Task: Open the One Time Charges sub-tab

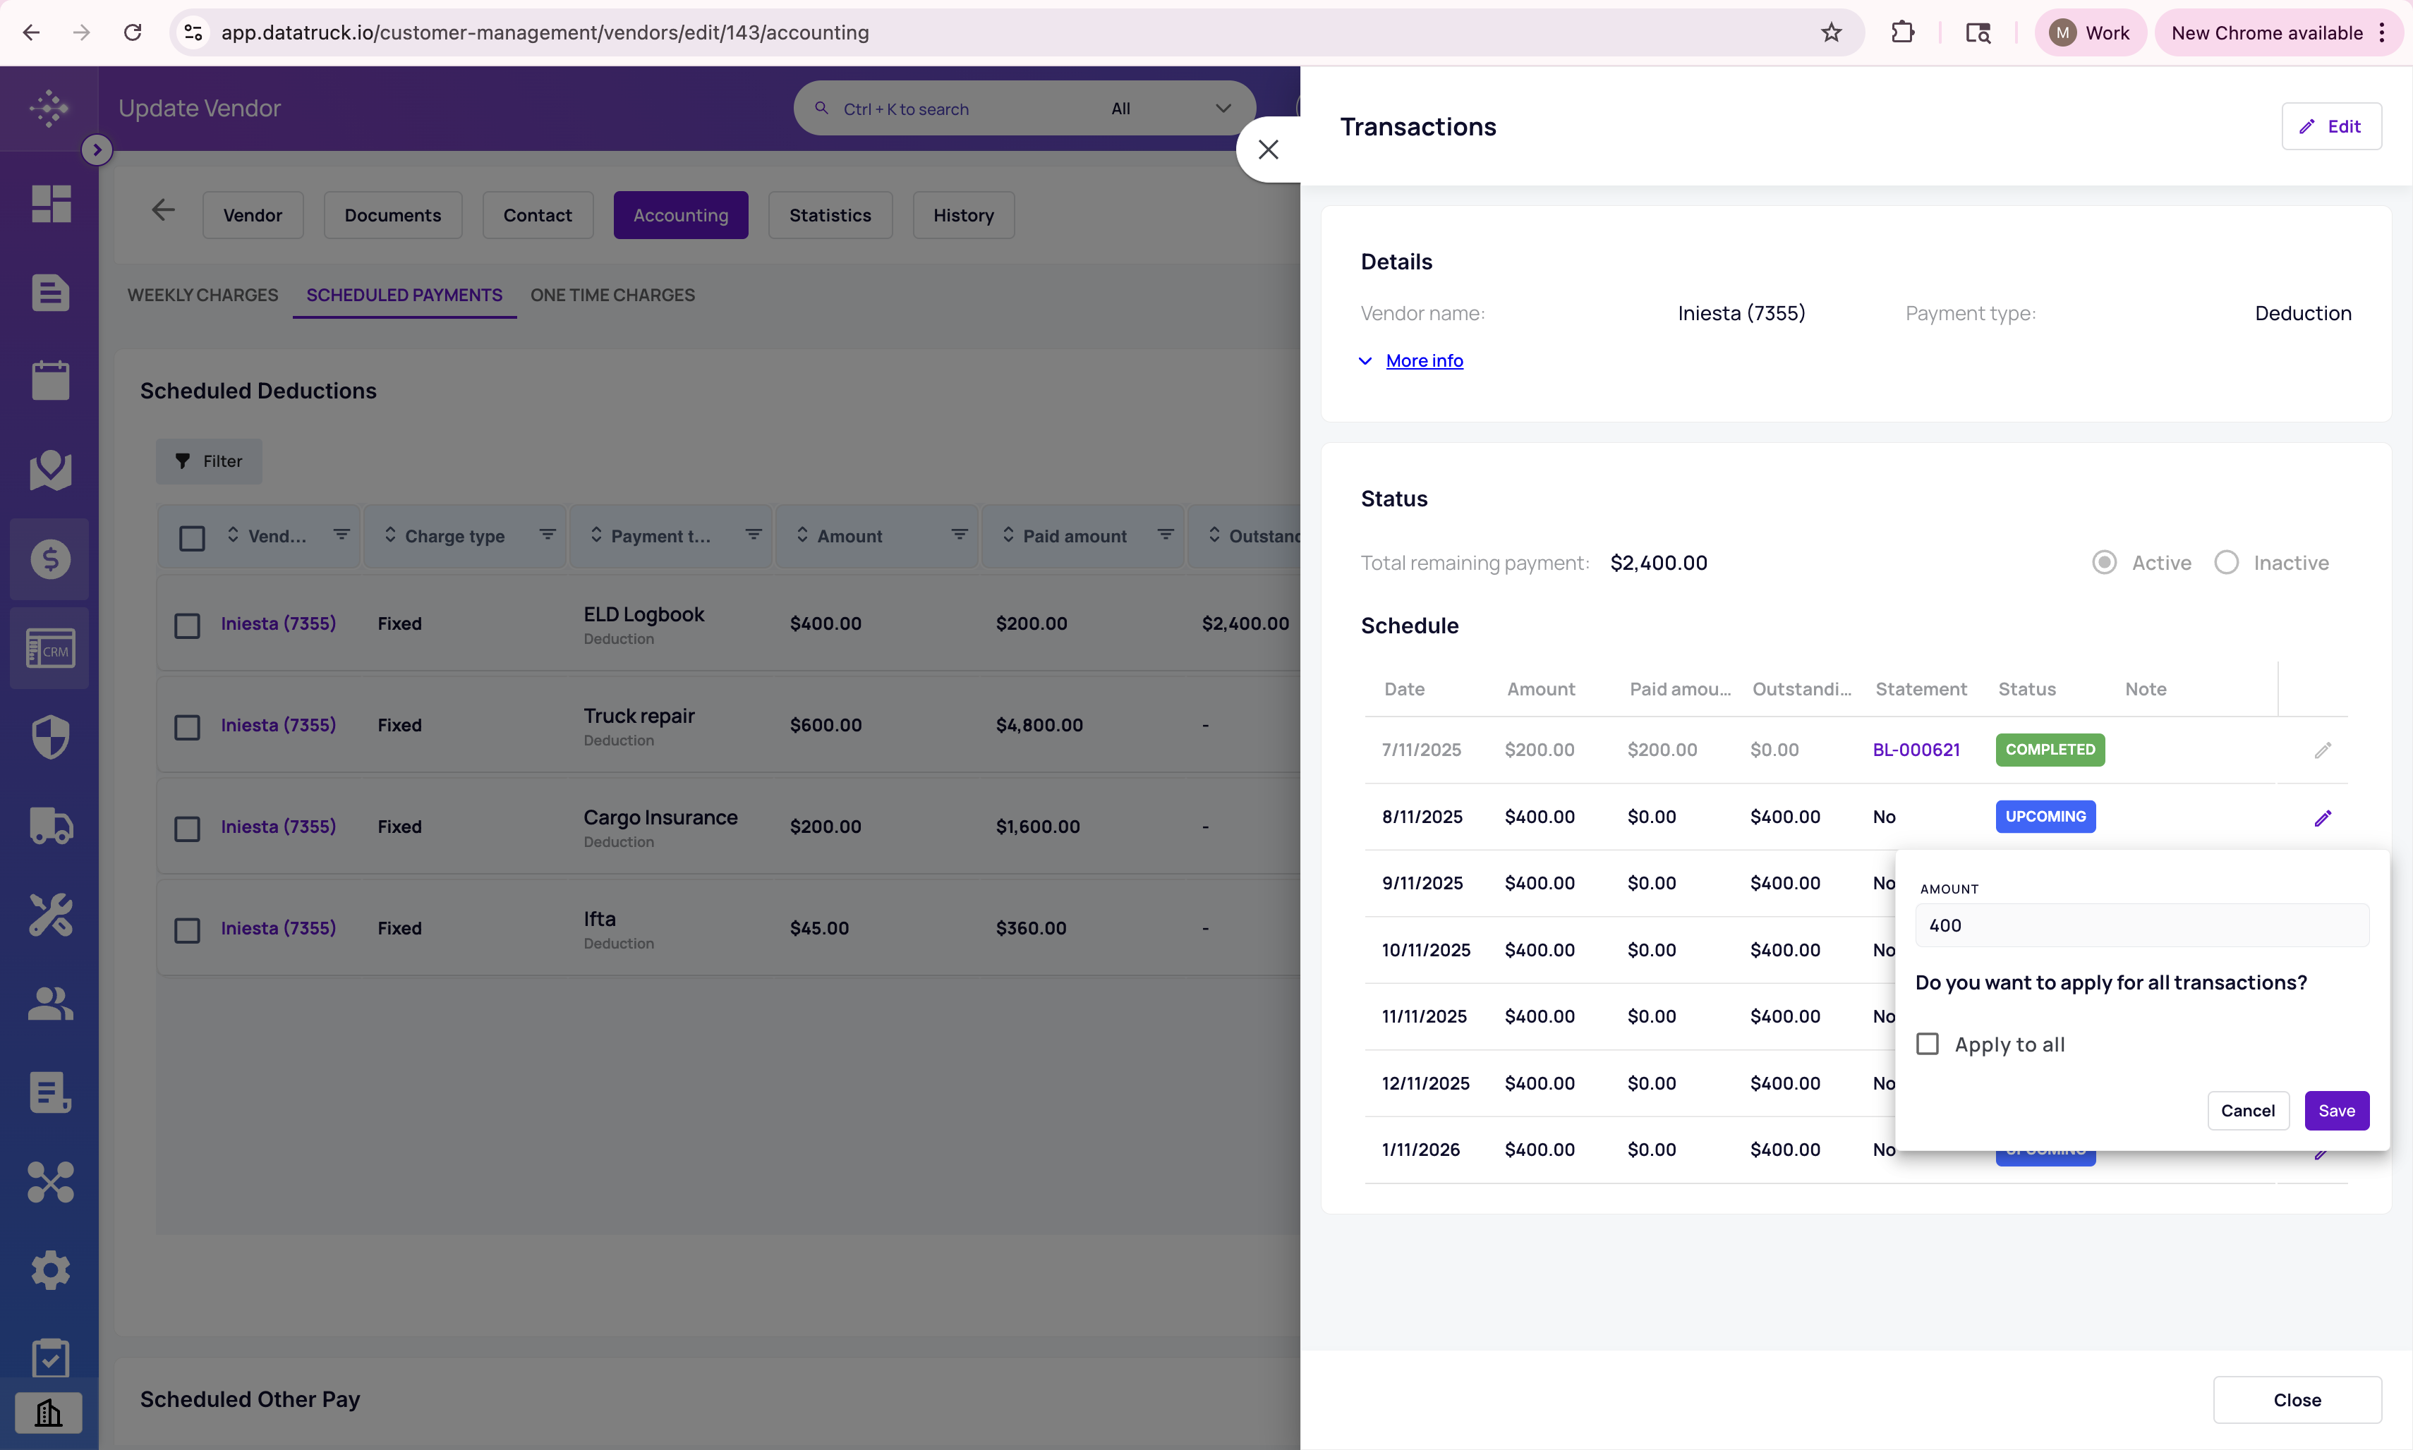Action: 613,295
